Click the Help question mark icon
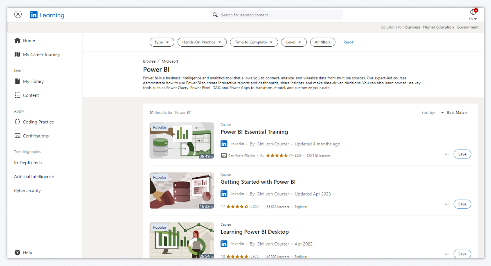Image resolution: width=491 pixels, height=266 pixels. point(17,252)
